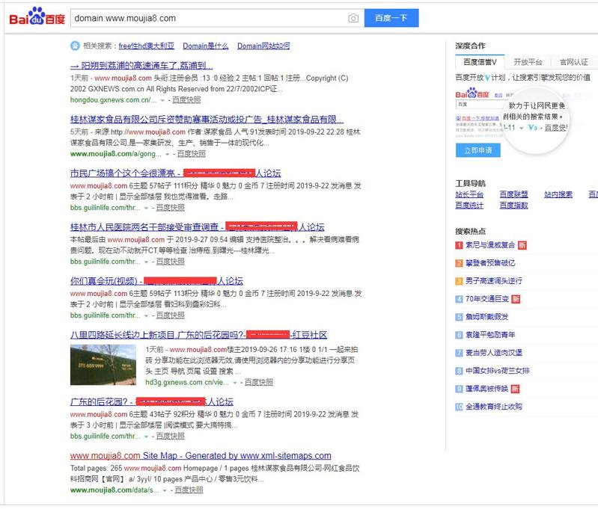Open result '桂林谋家食品有限公司斥资赞助赛事活动'

(x=207, y=120)
